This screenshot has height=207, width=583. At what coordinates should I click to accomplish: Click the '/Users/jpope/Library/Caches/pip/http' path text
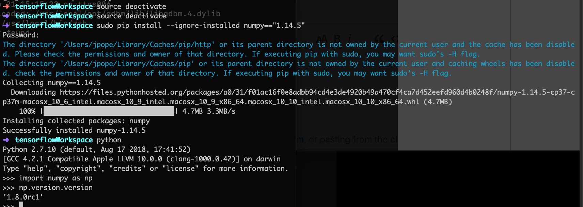[x=138, y=45]
